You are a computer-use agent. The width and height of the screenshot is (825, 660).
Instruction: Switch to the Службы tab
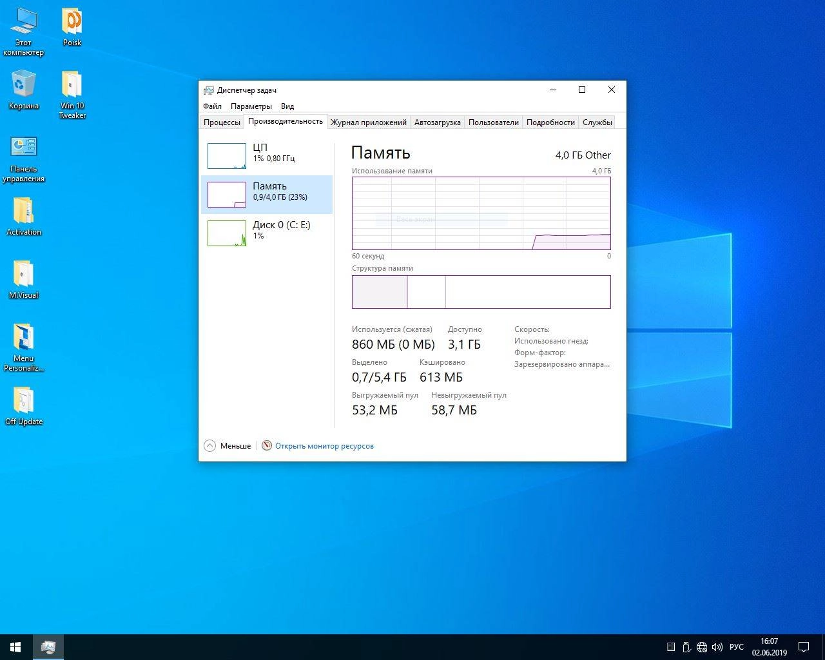[597, 122]
